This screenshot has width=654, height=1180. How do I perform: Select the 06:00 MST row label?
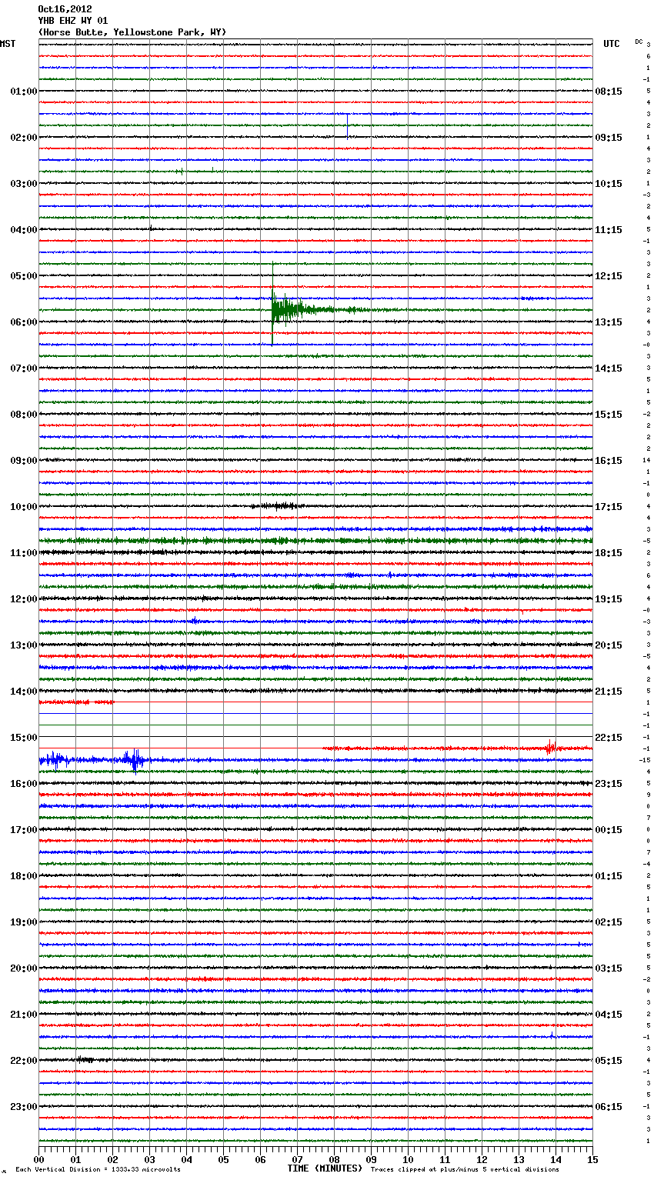[24, 322]
